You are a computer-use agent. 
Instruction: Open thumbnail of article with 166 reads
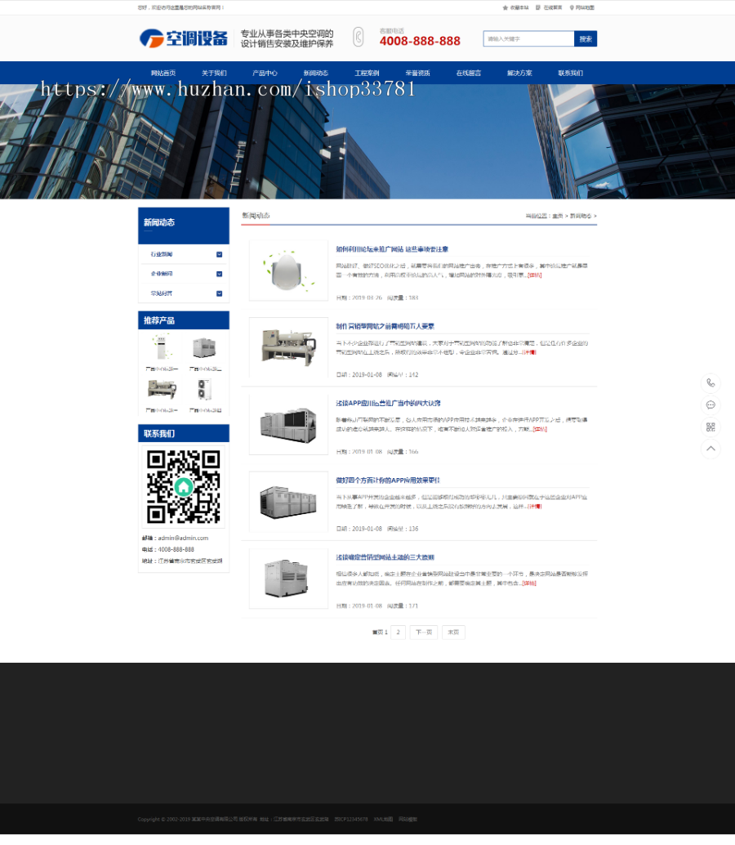click(x=288, y=424)
